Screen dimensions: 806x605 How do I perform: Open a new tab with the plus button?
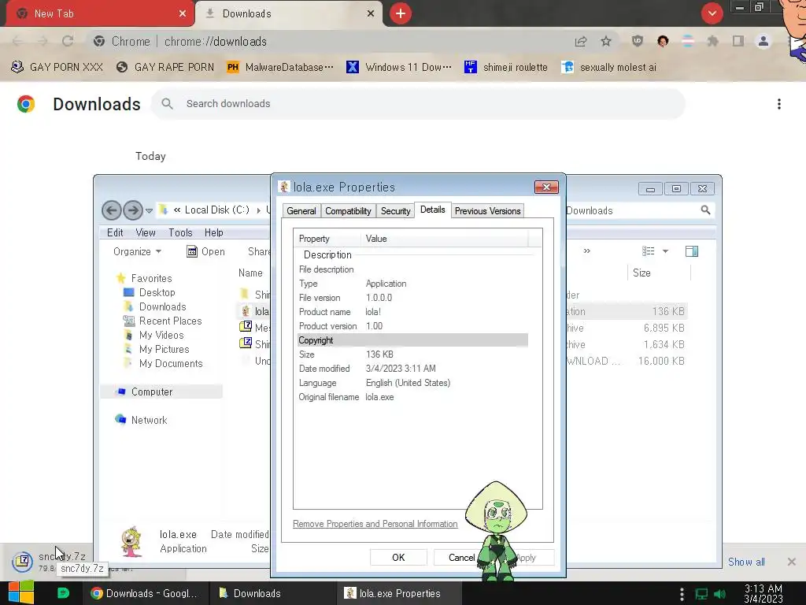401,13
